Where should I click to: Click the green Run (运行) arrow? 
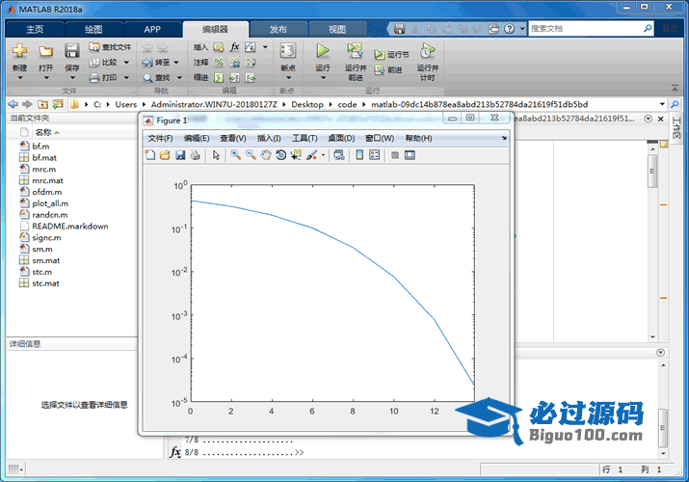pyautogui.click(x=323, y=51)
